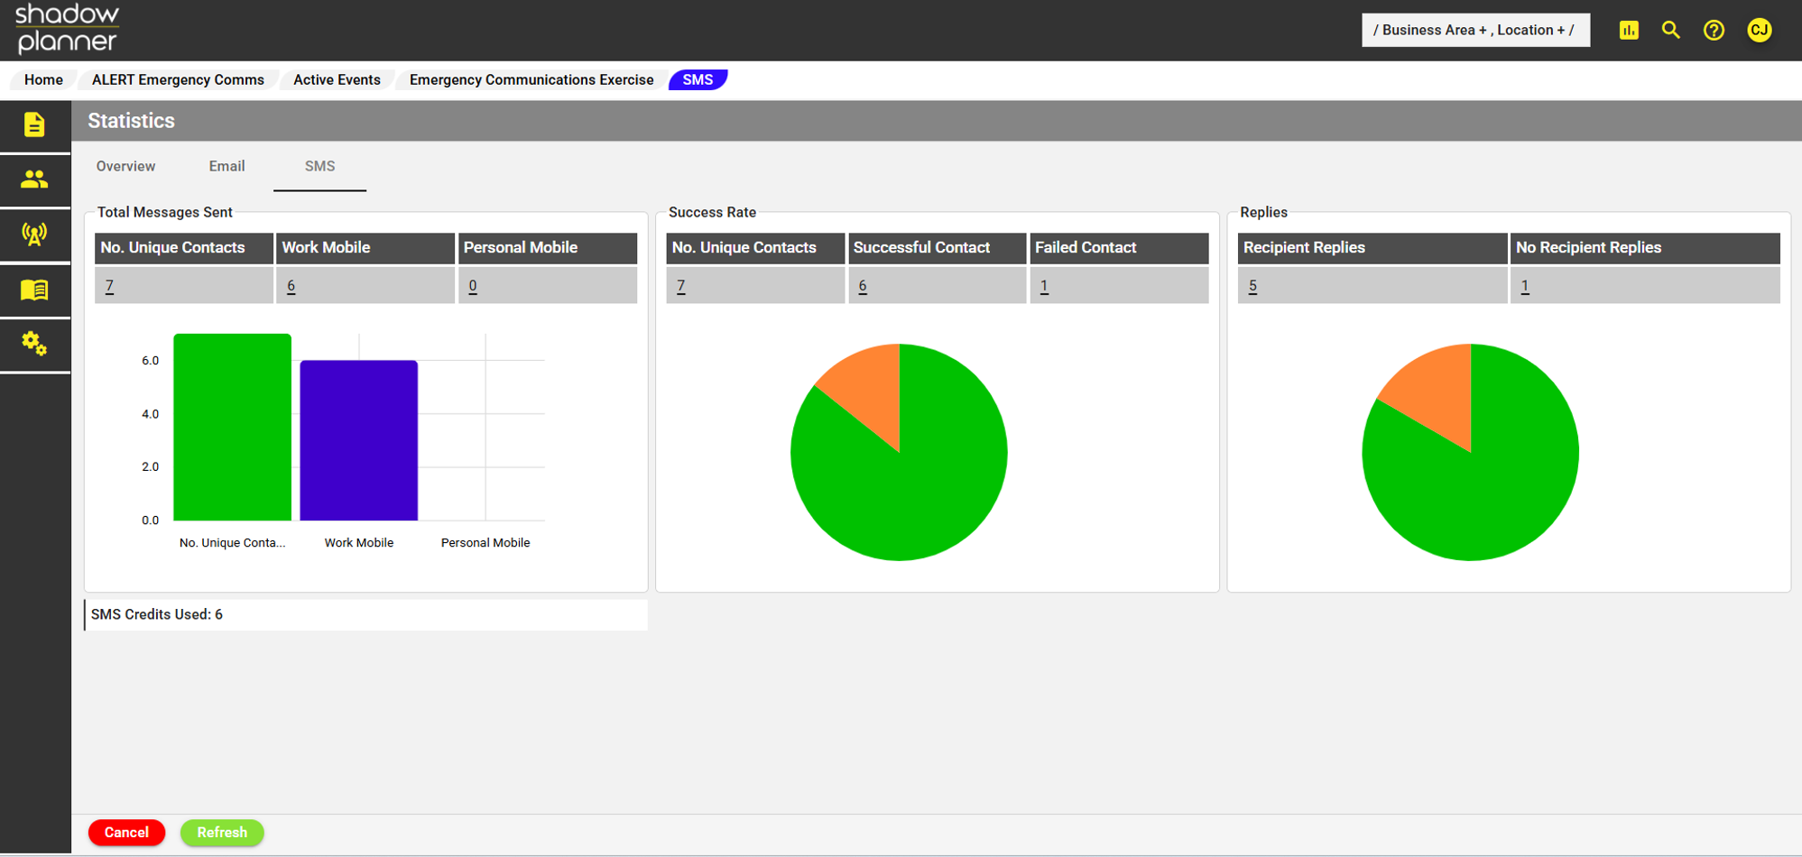The height and width of the screenshot is (857, 1802).
Task: Click the yellow chart reports icon
Action: (x=1629, y=30)
